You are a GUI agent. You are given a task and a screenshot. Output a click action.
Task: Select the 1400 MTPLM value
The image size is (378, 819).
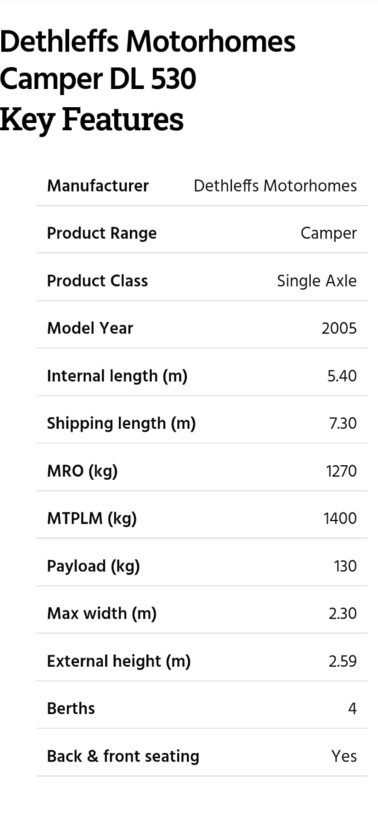coord(340,519)
